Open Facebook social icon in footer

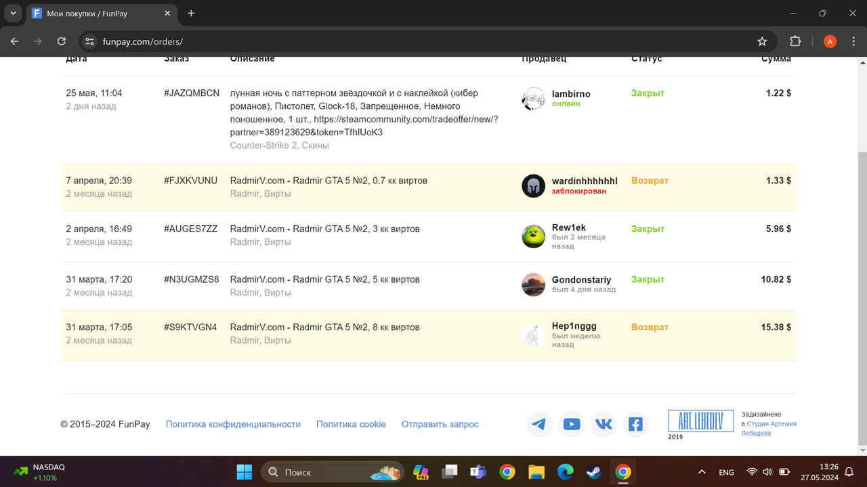635,424
